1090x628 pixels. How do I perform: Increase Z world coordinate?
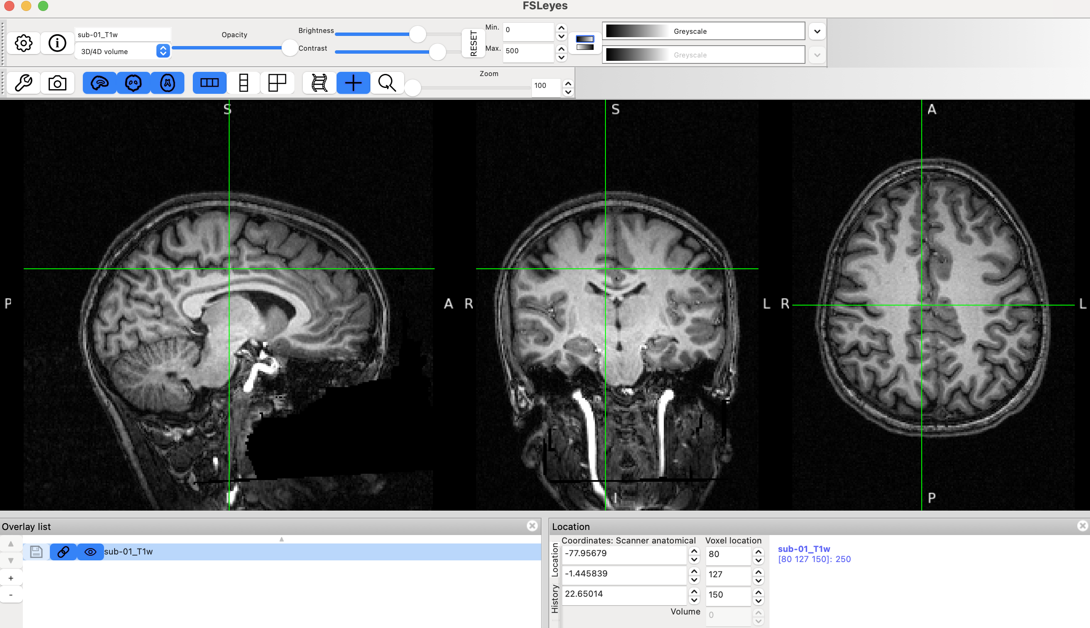694,591
